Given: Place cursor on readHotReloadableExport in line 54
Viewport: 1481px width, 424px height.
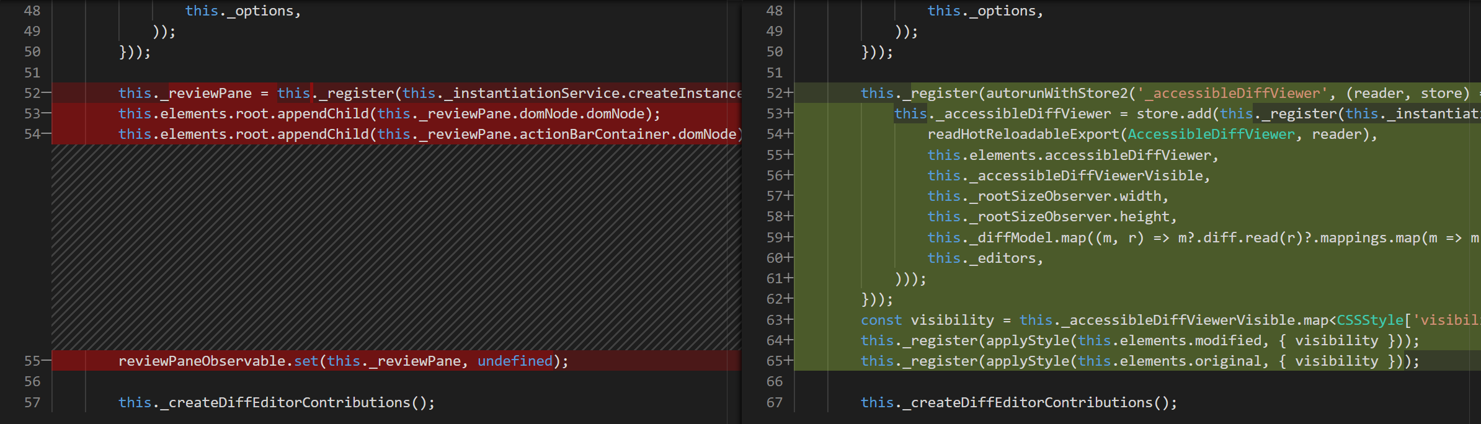Looking at the screenshot, I should 1023,134.
